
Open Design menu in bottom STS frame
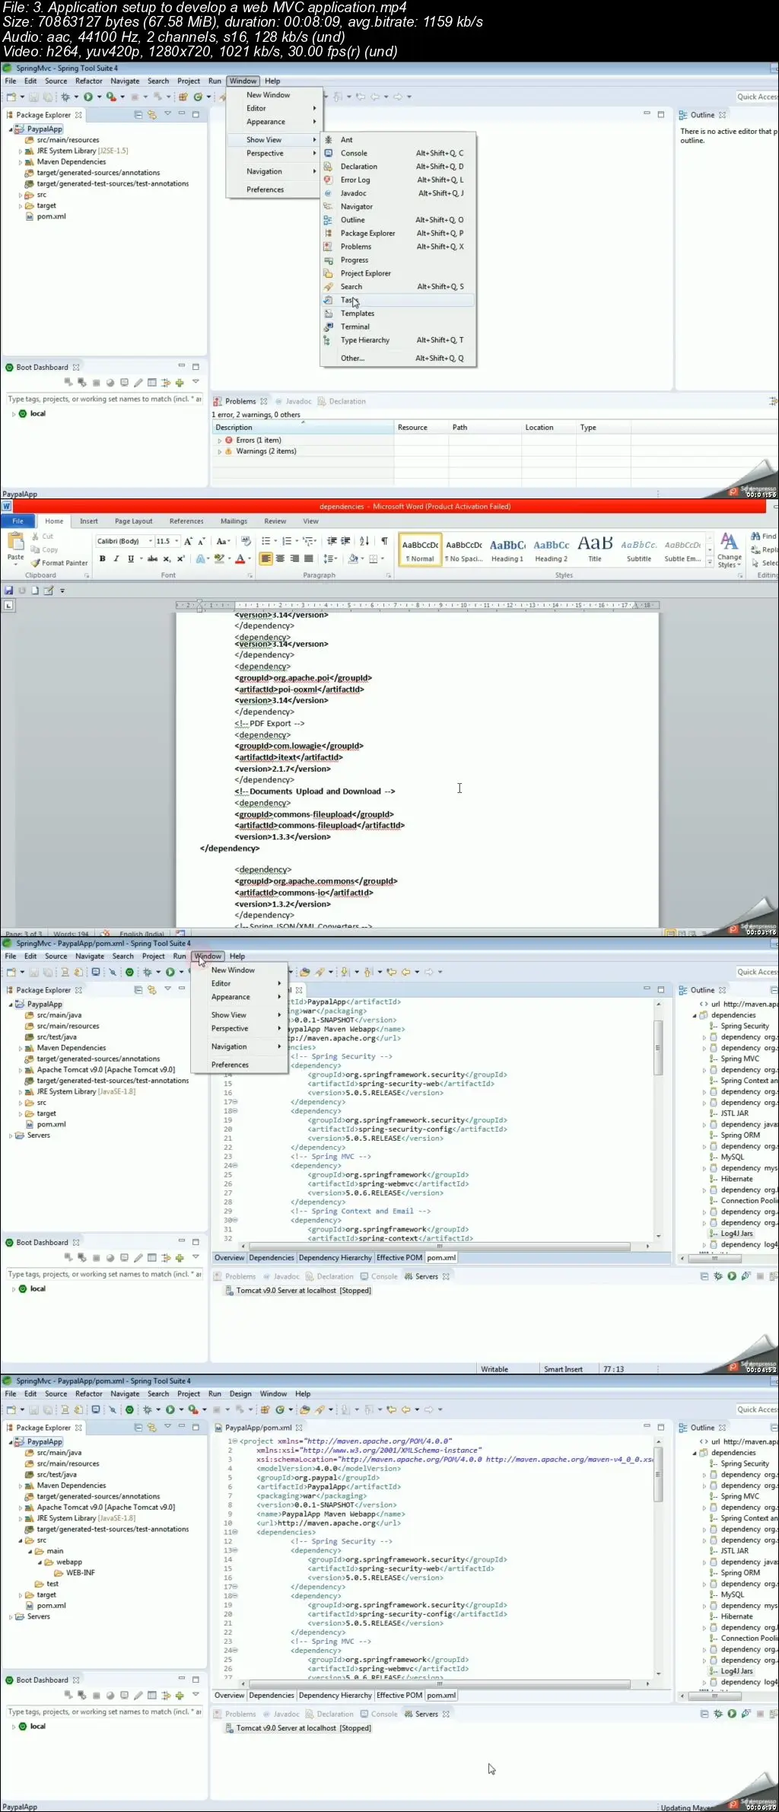click(240, 1394)
